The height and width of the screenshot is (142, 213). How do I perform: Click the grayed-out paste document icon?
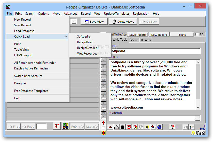coord(141,127)
